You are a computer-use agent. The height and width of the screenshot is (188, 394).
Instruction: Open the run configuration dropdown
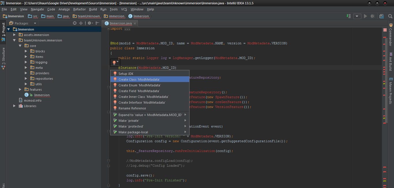coord(357,16)
